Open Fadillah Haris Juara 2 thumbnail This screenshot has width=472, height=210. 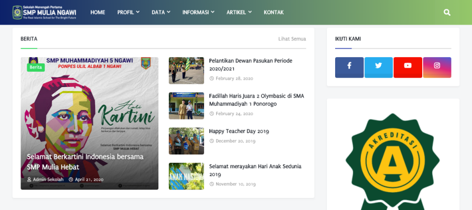tap(186, 106)
